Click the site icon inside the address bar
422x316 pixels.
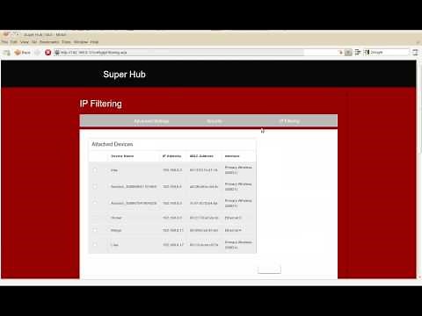click(57, 53)
